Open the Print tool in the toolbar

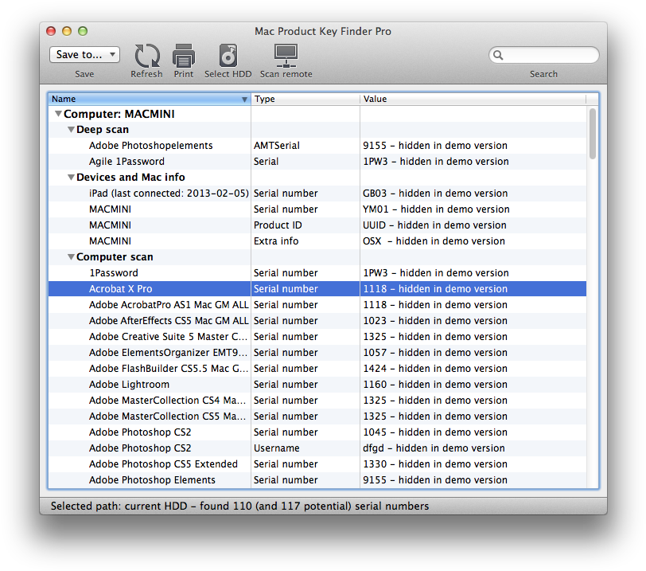(184, 56)
